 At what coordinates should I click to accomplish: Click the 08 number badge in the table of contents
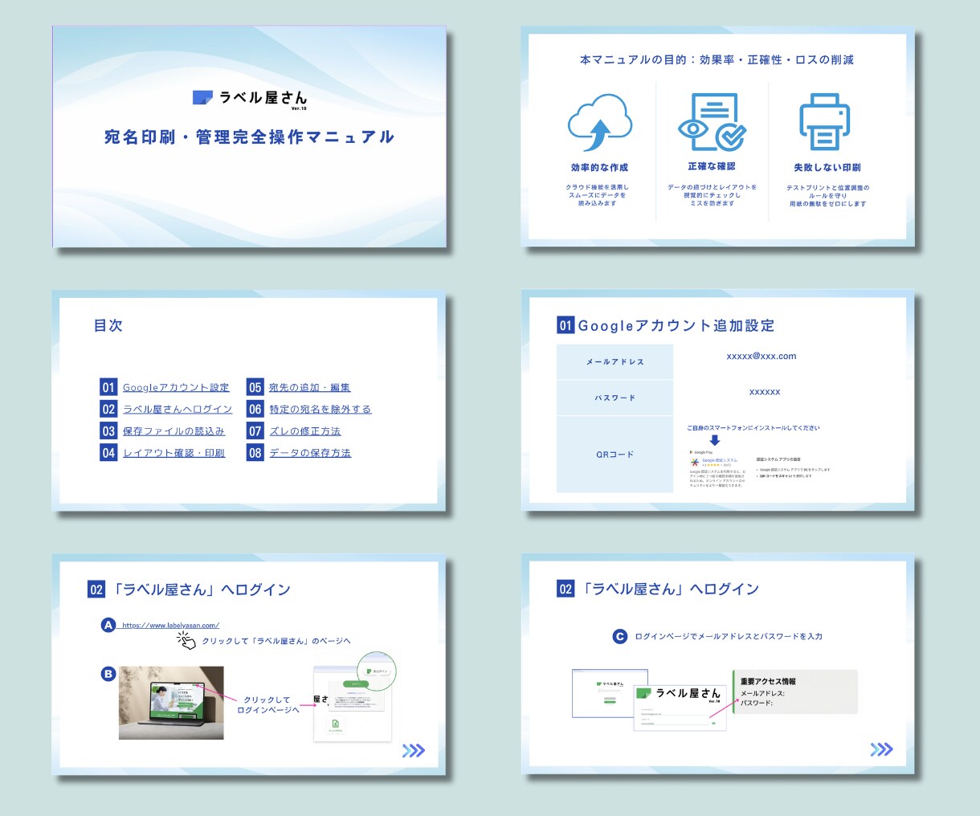point(255,453)
